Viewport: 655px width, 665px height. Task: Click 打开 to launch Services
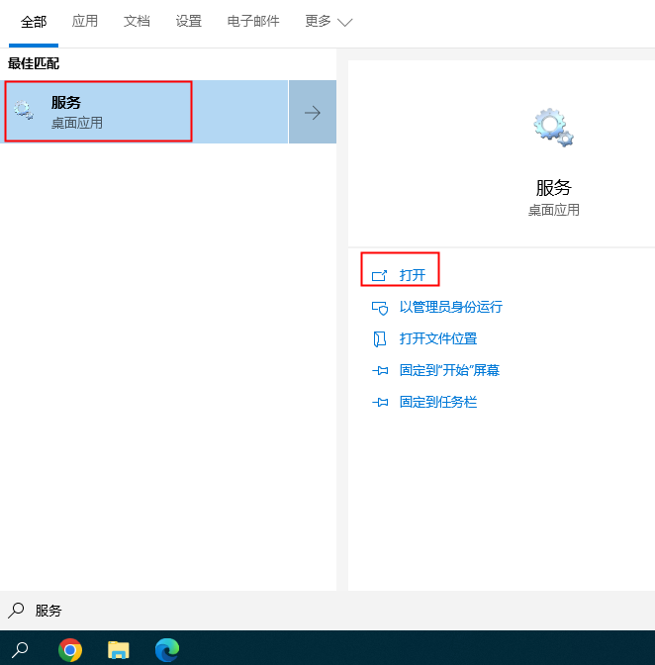pyautogui.click(x=412, y=275)
